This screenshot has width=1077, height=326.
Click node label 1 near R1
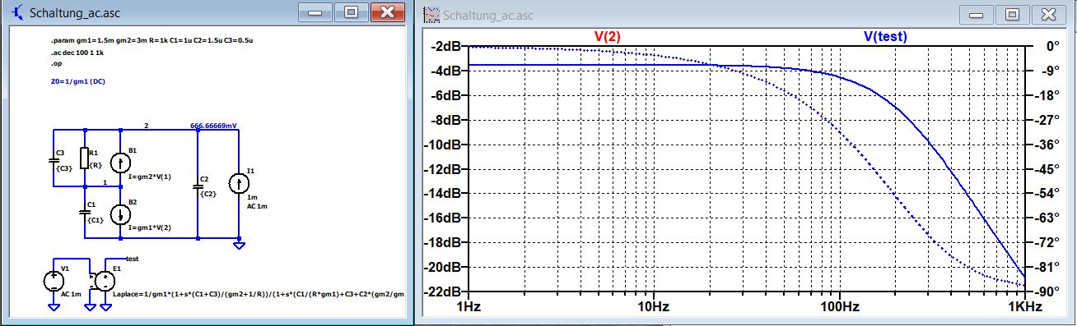(105, 182)
